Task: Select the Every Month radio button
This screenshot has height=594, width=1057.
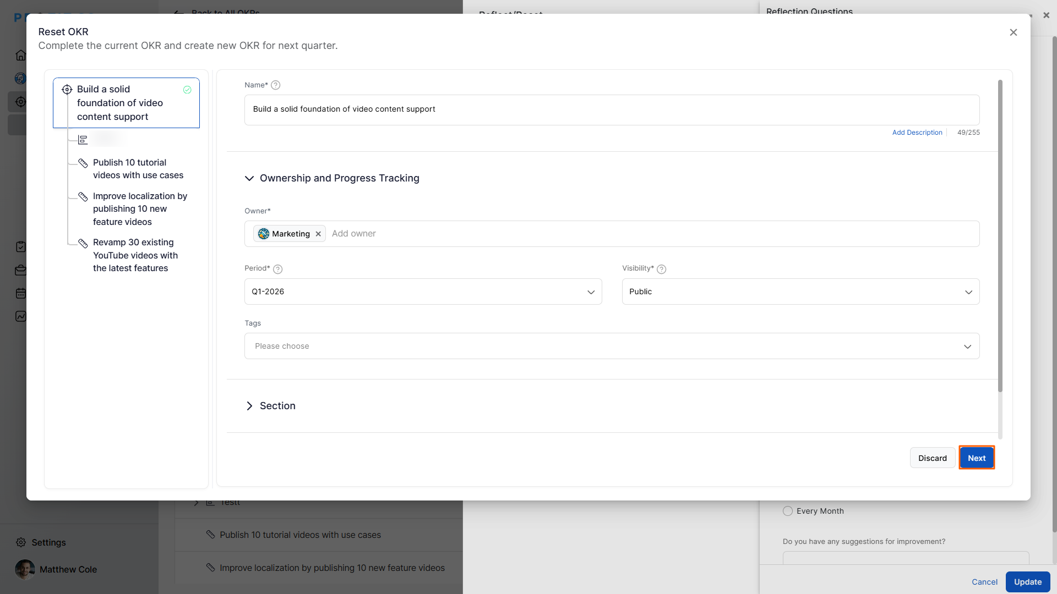Action: click(x=788, y=511)
